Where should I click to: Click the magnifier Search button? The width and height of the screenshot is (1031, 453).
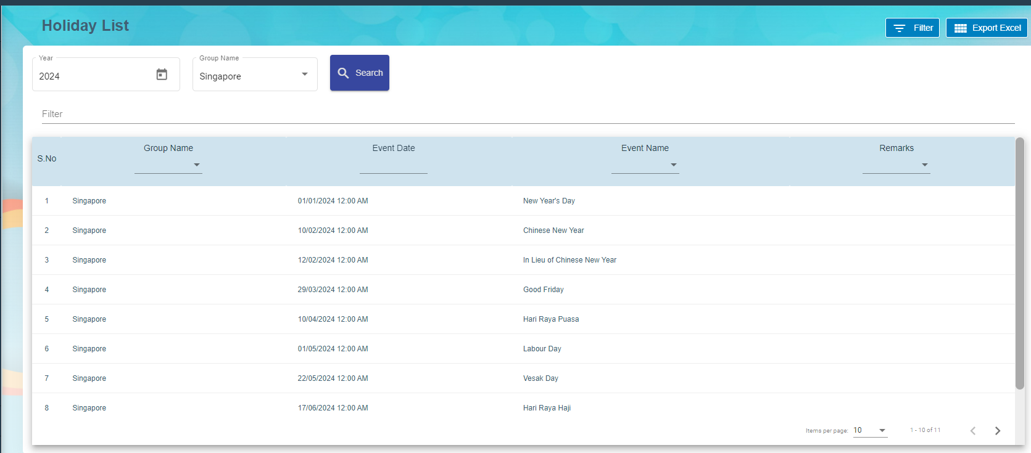click(x=360, y=73)
